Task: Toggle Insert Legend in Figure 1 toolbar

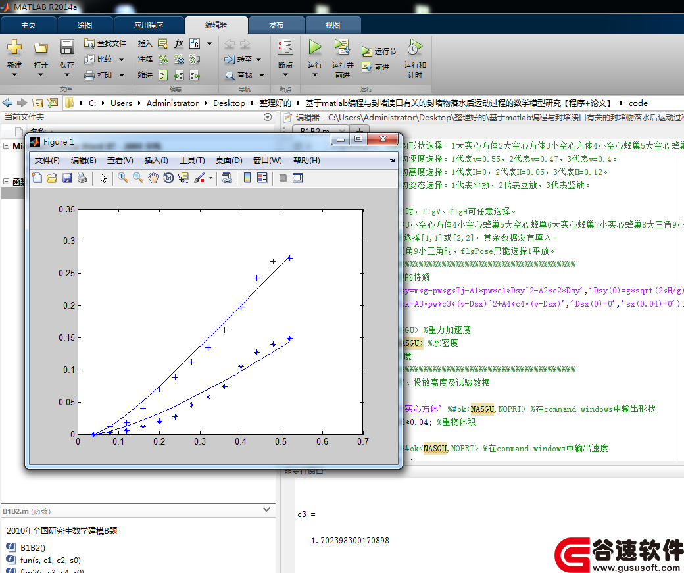Action: [262, 178]
